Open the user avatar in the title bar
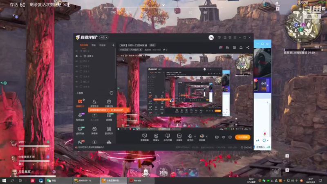Screen dimensions: 327x184 [211, 38]
